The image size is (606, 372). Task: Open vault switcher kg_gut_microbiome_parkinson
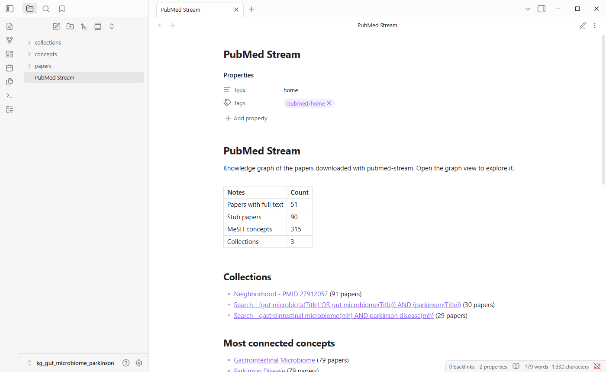[x=70, y=363]
